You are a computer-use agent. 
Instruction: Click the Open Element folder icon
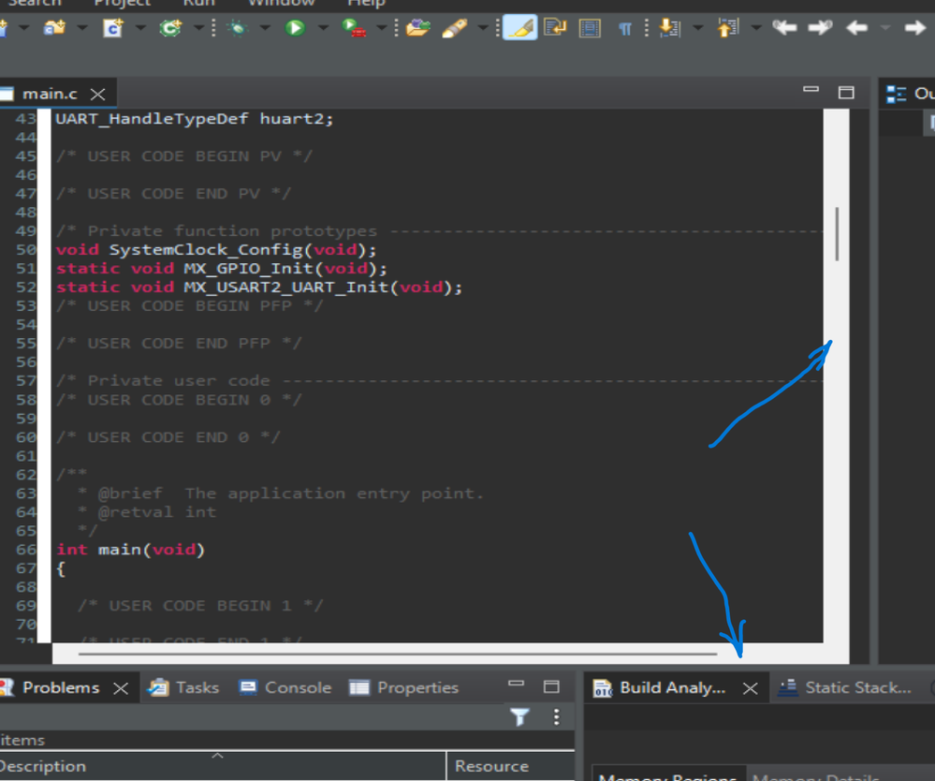coord(418,28)
